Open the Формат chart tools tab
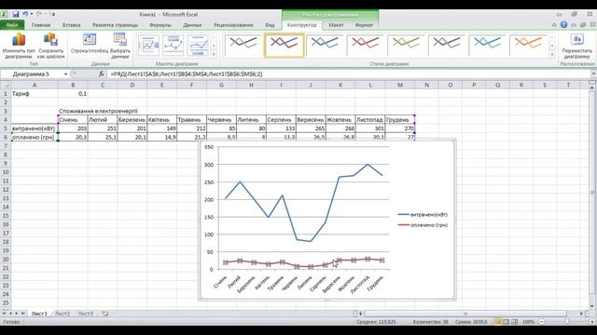The image size is (597, 335). pos(364,25)
